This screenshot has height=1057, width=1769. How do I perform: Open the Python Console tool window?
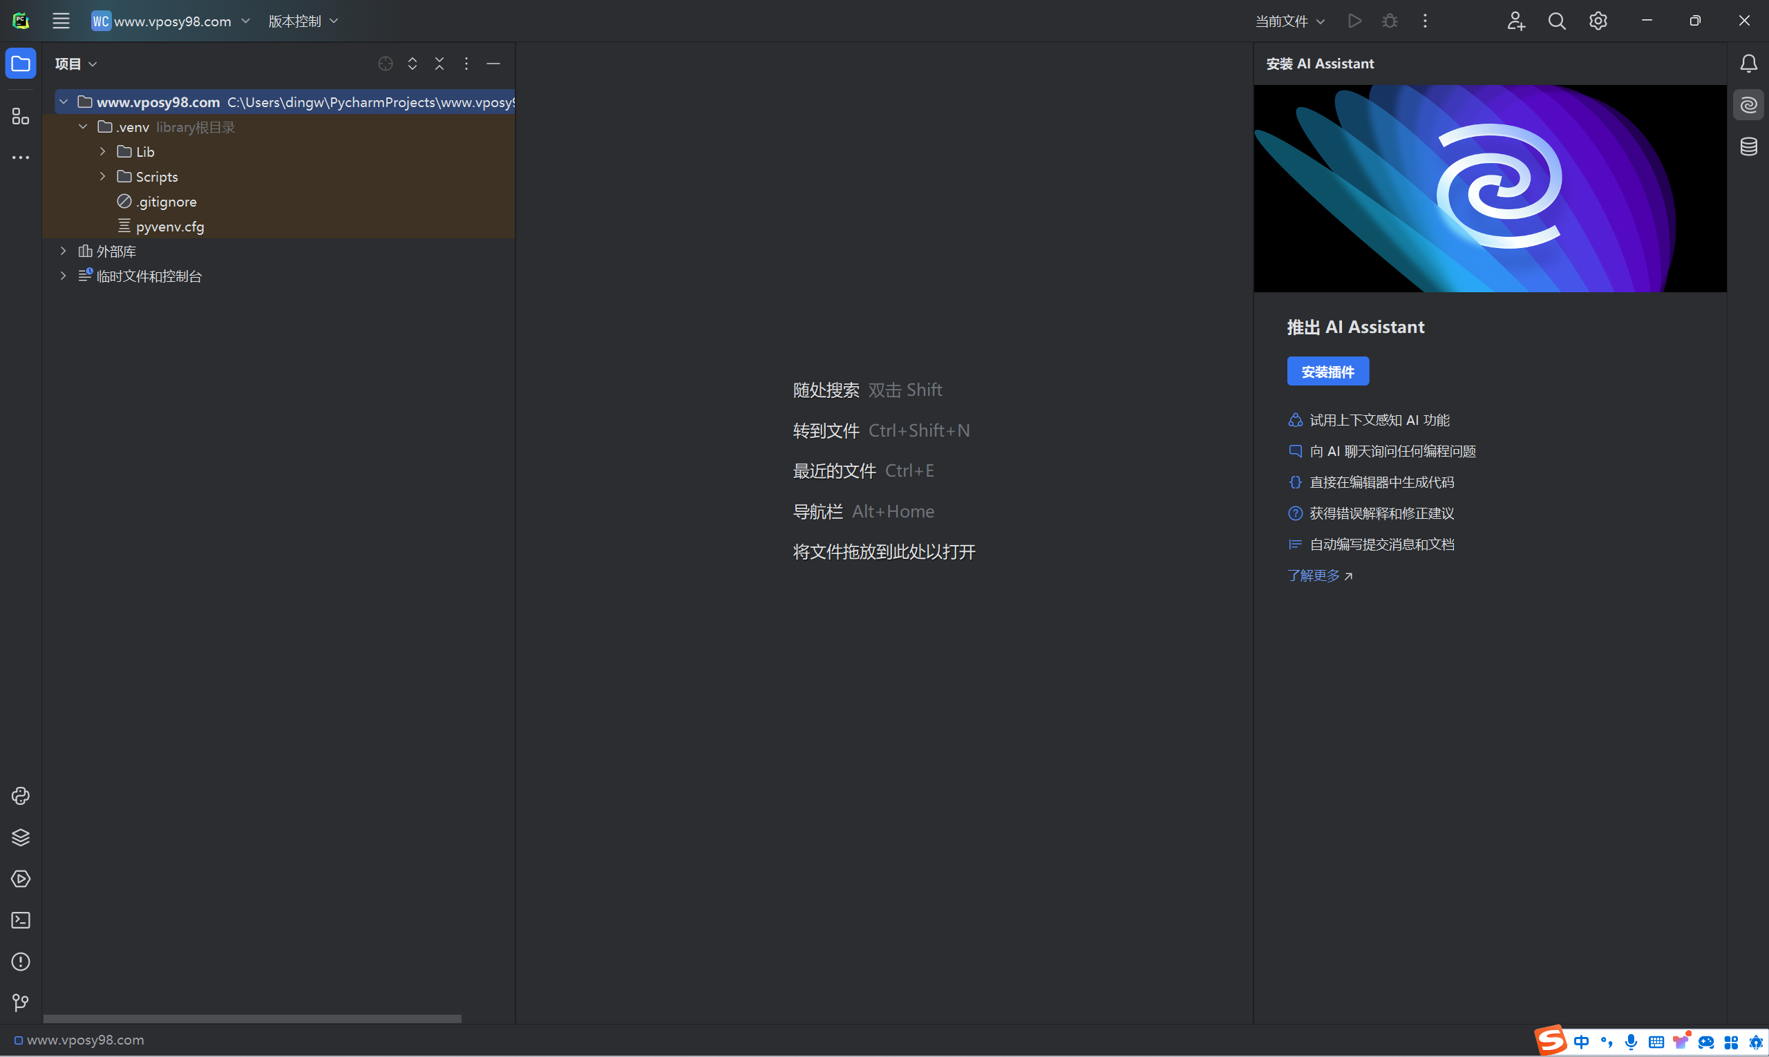tap(21, 797)
